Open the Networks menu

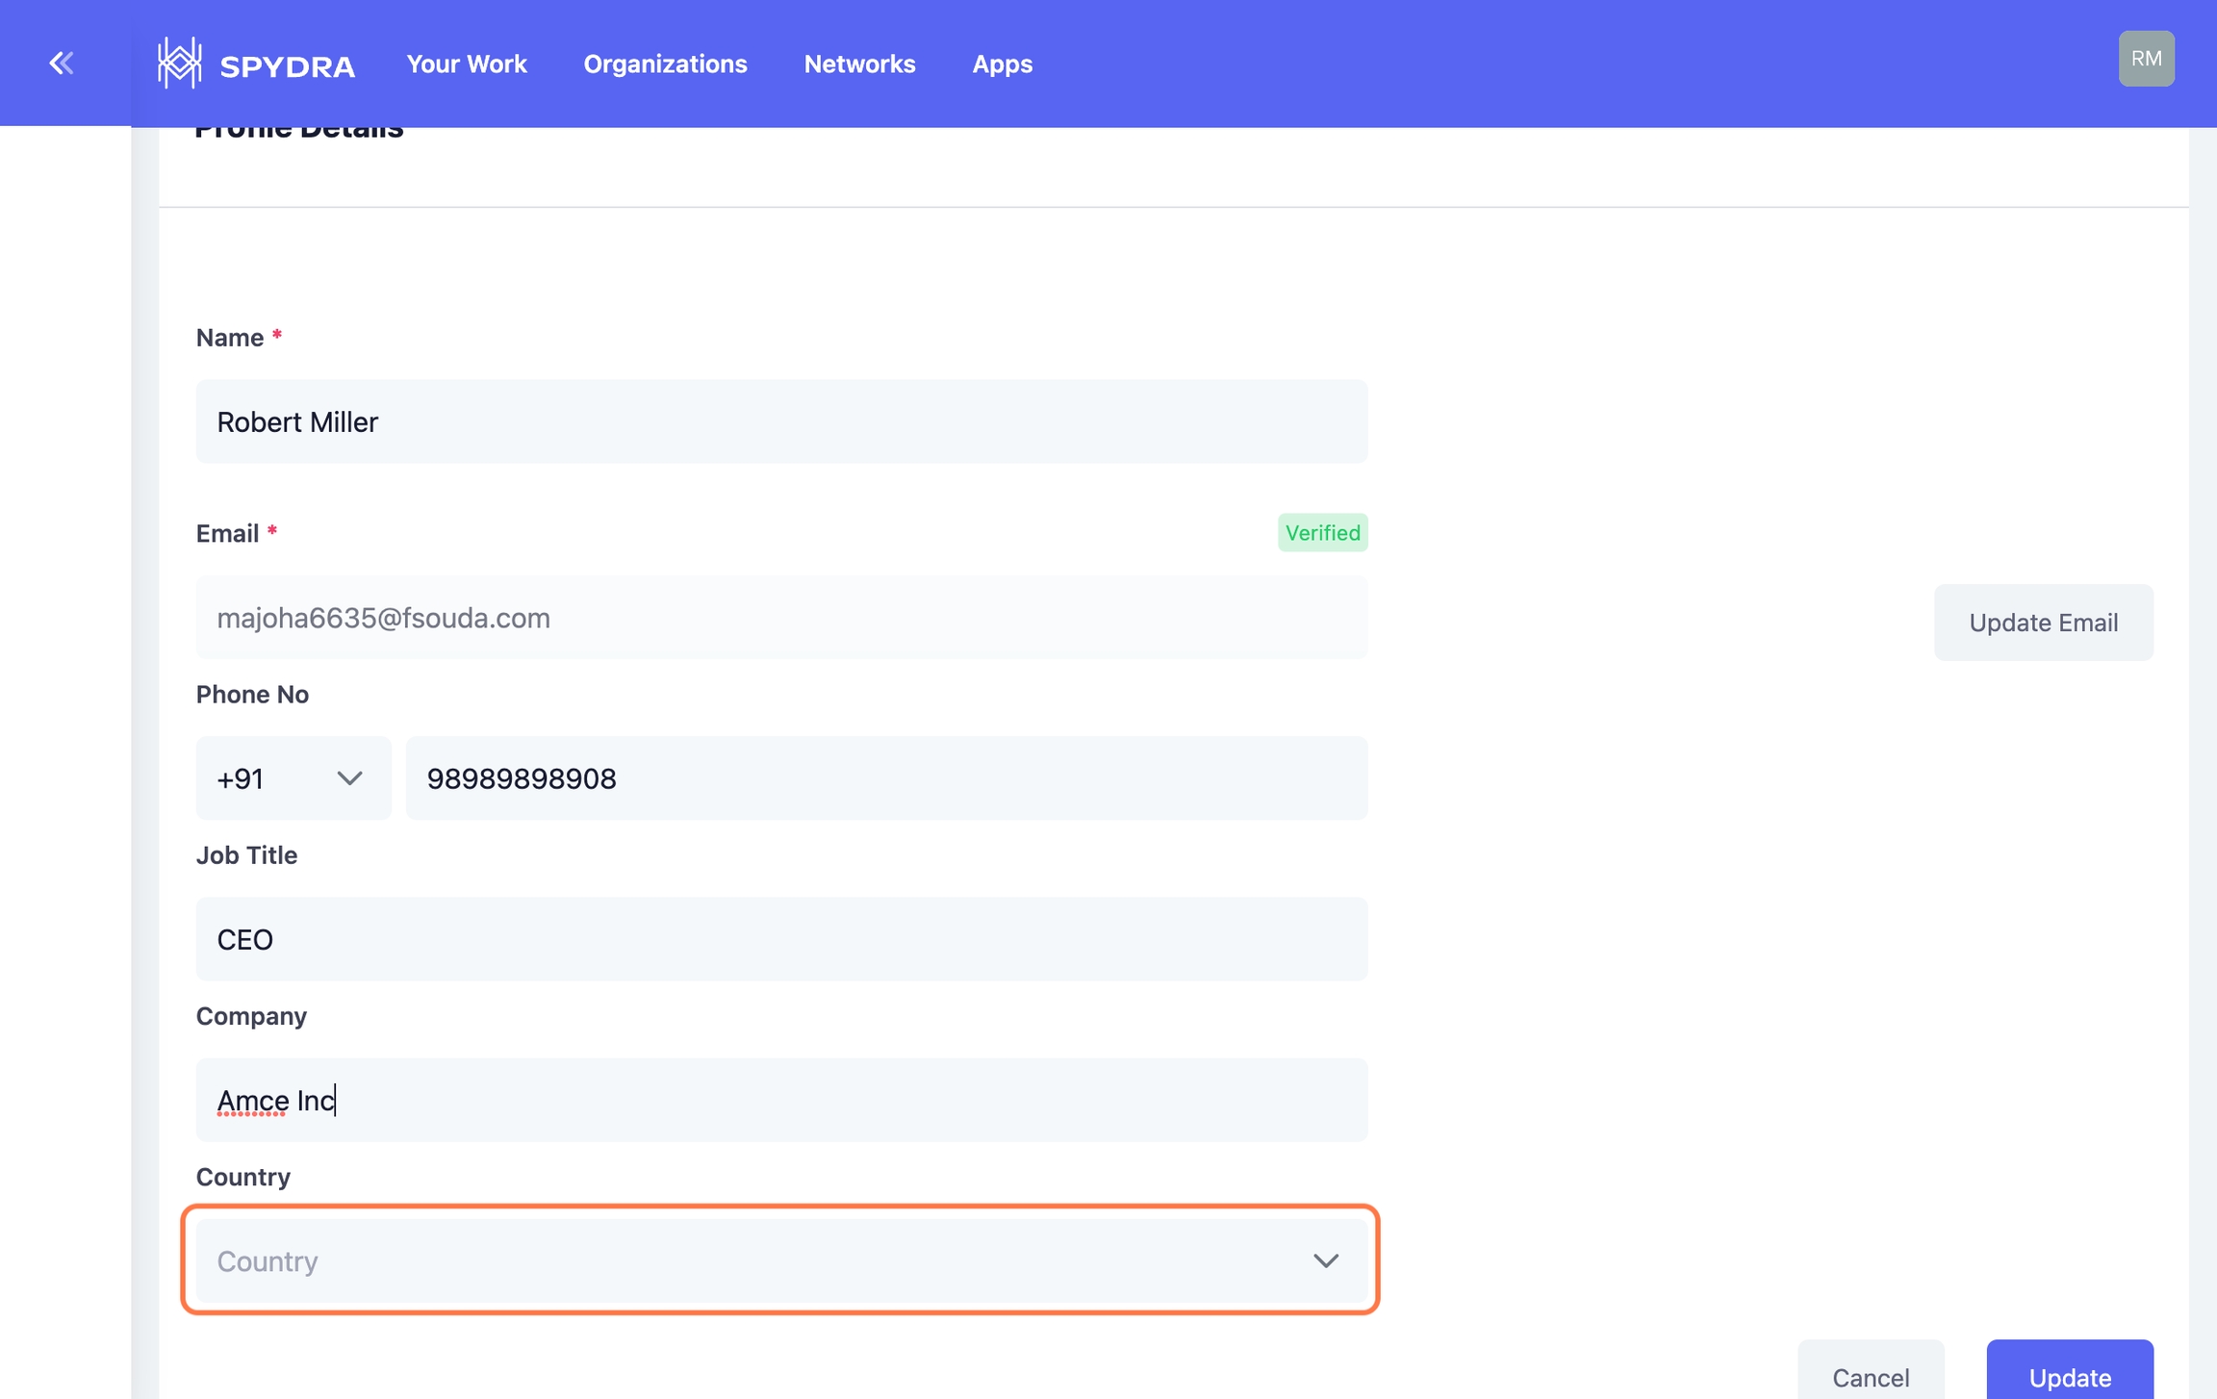click(859, 64)
